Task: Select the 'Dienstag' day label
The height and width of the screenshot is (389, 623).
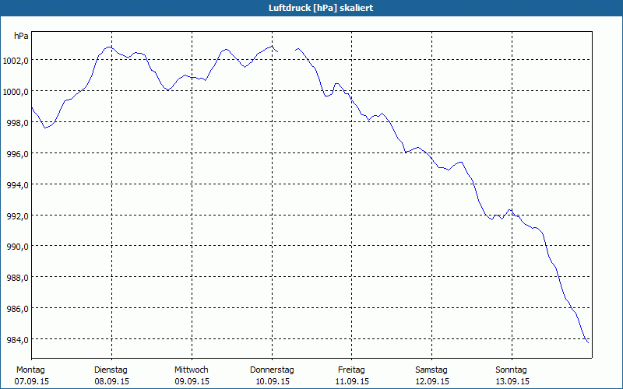Action: pos(111,370)
